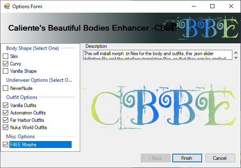Select the highlighted F4EE Morphs label

(41, 145)
